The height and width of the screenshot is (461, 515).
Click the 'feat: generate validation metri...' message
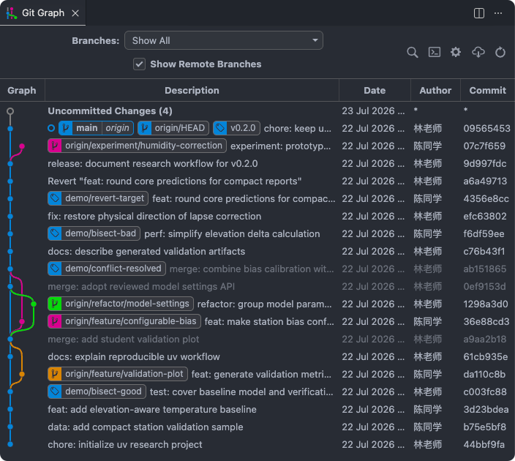click(261, 374)
